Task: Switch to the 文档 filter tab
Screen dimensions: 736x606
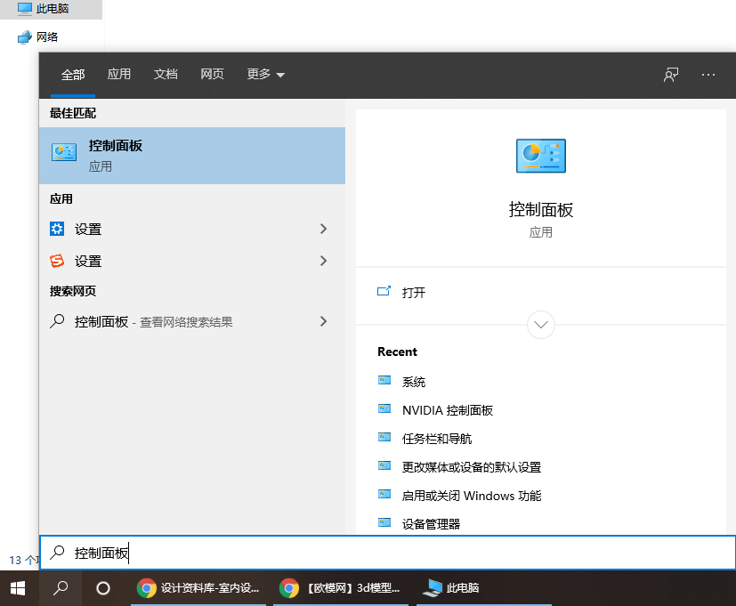Action: 166,74
